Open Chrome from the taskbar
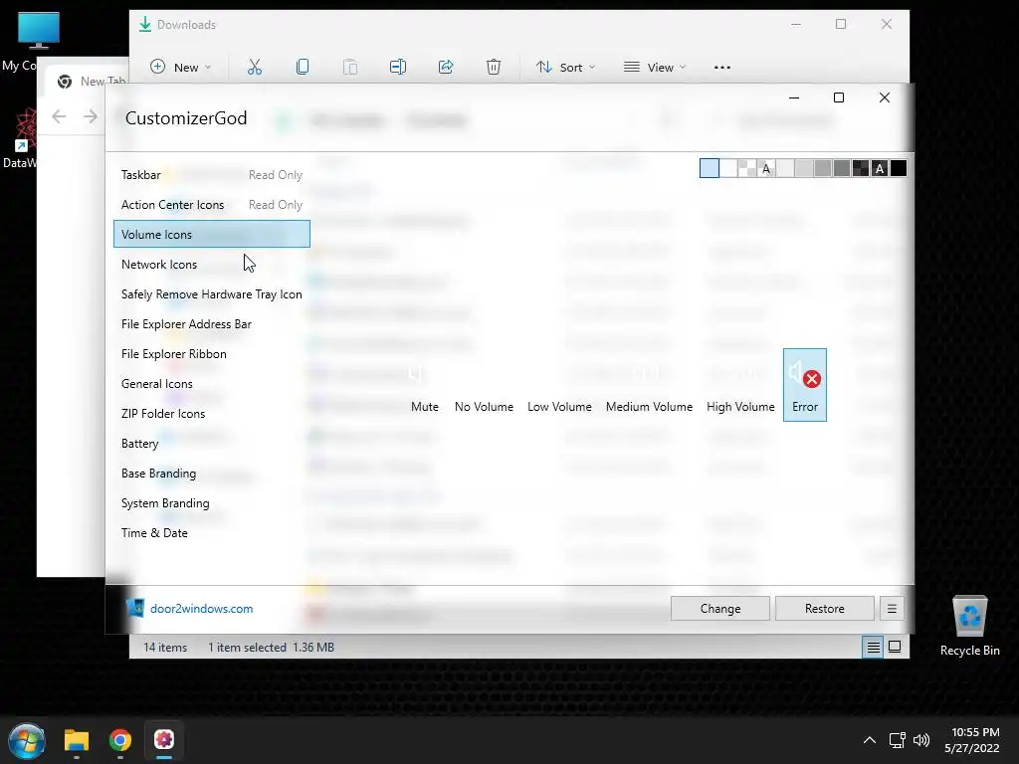This screenshot has height=764, width=1019. [x=119, y=740]
